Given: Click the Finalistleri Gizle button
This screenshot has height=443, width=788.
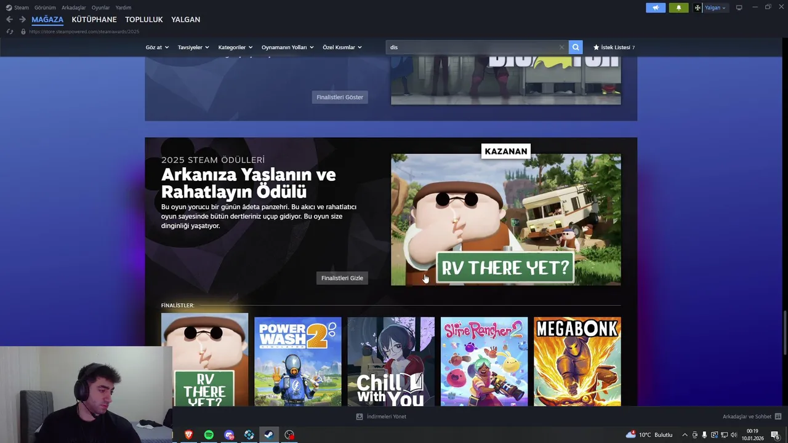Looking at the screenshot, I should 342,278.
